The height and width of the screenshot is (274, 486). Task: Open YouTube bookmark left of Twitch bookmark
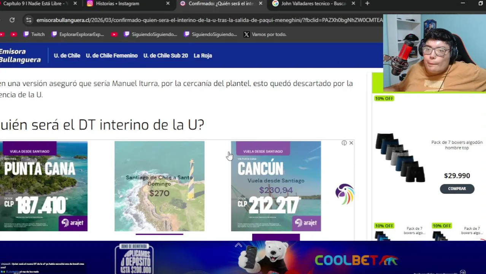pyautogui.click(x=14, y=34)
